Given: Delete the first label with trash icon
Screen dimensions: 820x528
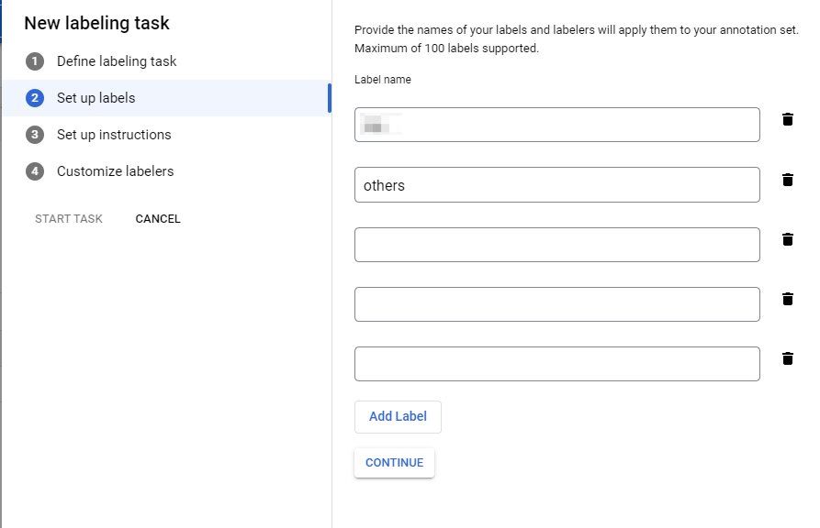Looking at the screenshot, I should pyautogui.click(x=787, y=120).
